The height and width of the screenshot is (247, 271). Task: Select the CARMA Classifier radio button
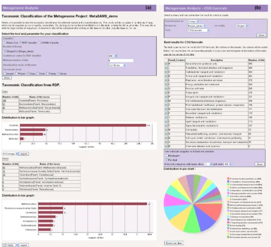(39, 42)
